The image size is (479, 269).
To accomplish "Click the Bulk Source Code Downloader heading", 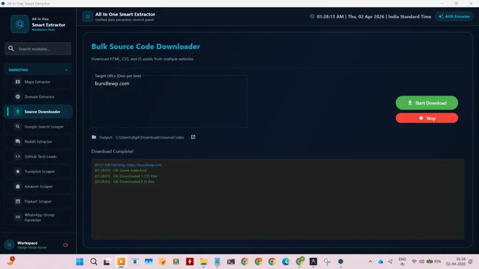I will pos(146,46).
